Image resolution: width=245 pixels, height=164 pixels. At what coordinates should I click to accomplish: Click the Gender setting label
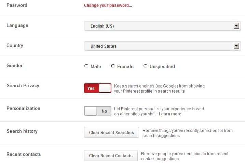14,65
